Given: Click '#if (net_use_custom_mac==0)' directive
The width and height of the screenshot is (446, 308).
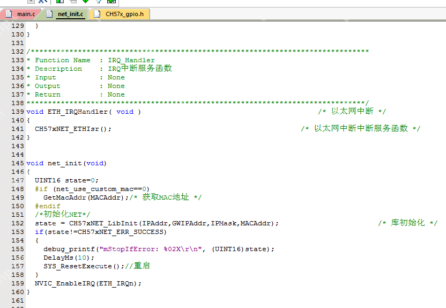Looking at the screenshot, I should (92, 189).
